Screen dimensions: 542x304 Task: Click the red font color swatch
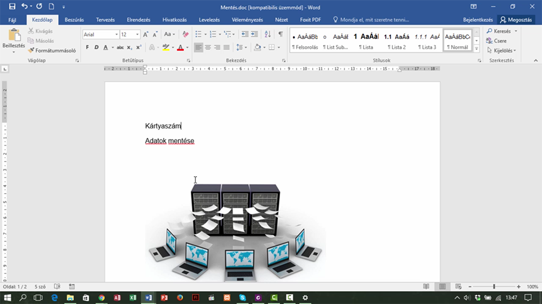click(180, 47)
